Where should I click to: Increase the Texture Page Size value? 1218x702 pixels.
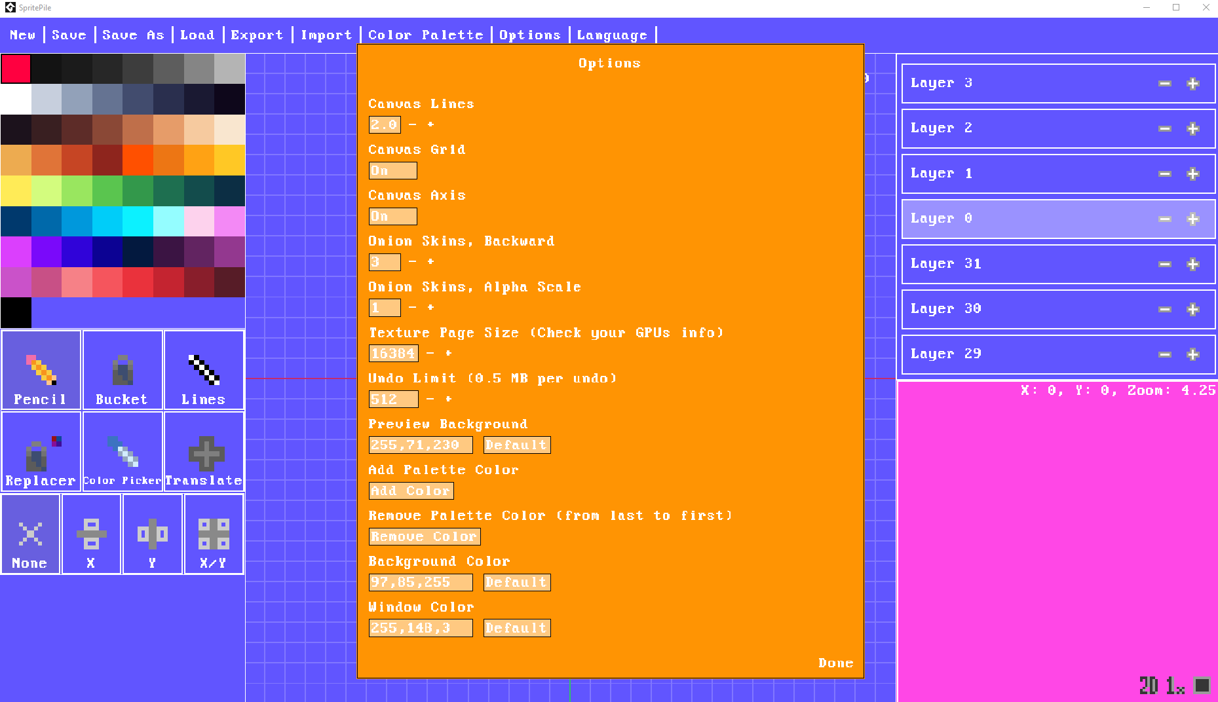pyautogui.click(x=449, y=353)
